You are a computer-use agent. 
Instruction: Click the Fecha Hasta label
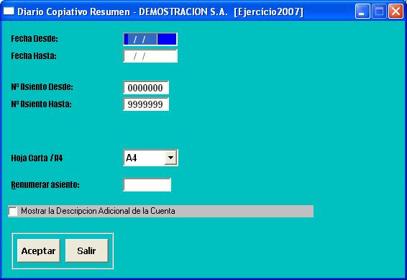click(34, 56)
